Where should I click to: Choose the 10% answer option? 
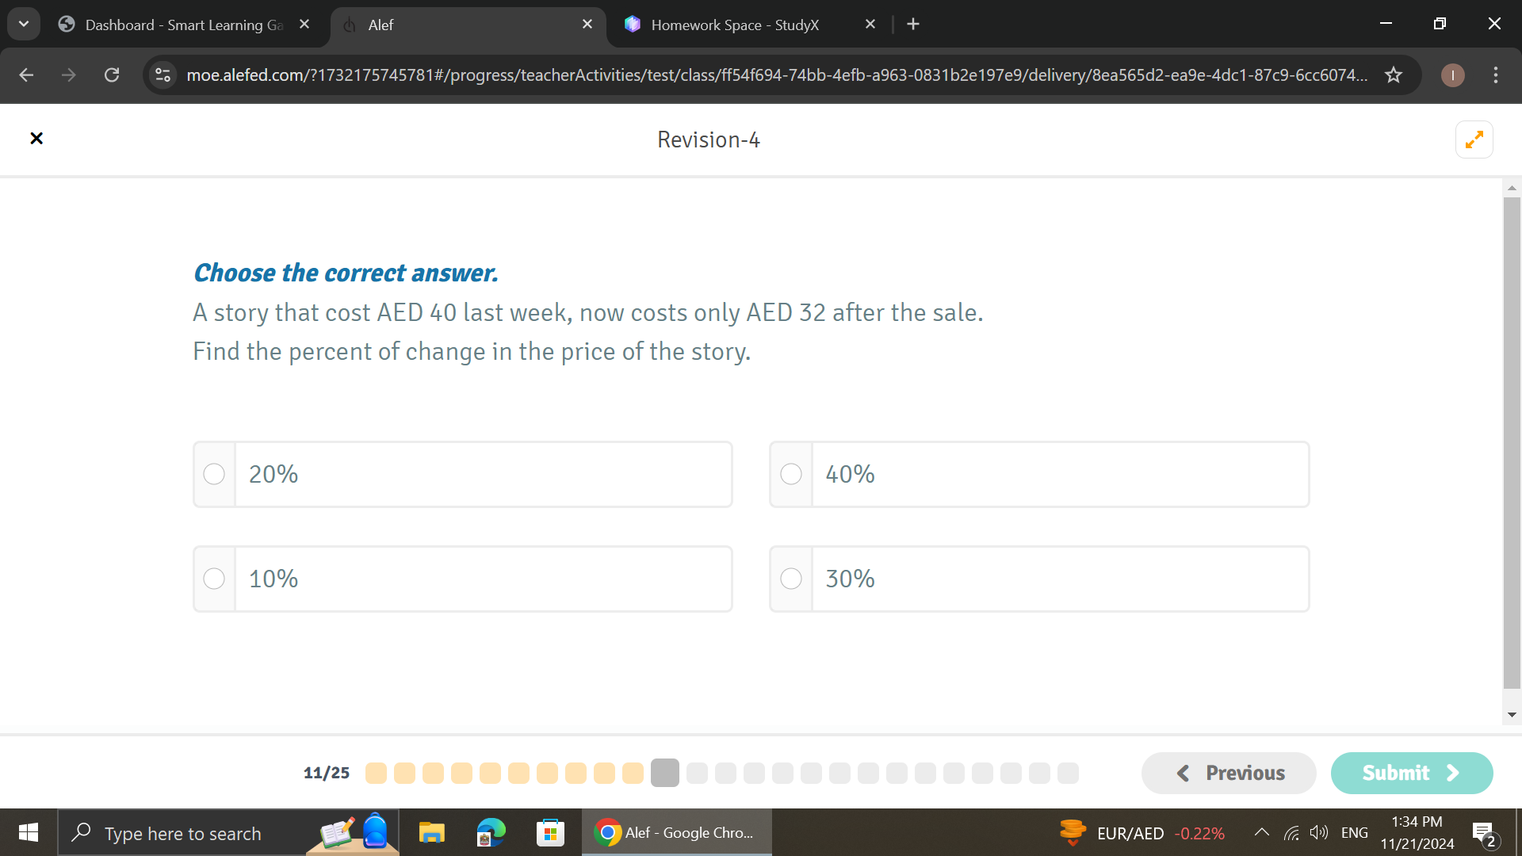tap(214, 579)
